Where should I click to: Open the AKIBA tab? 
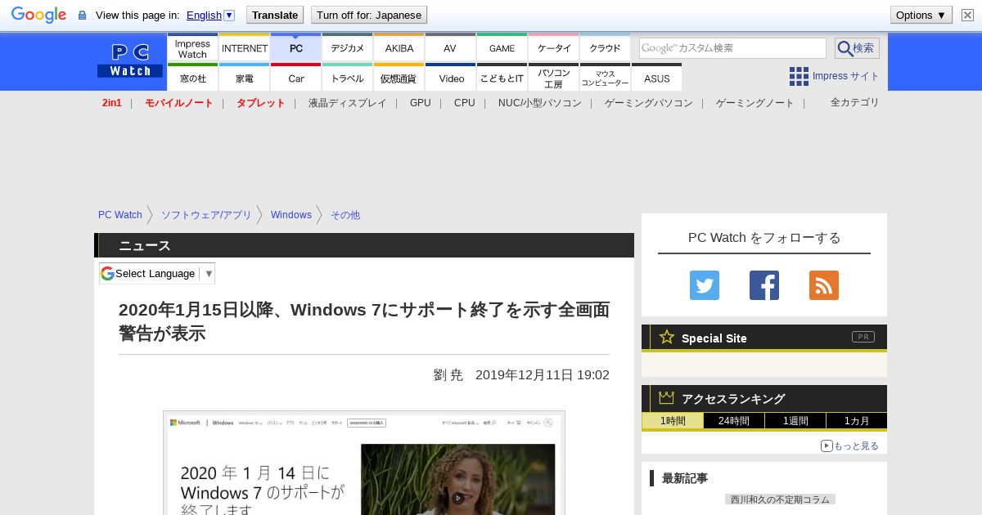pyautogui.click(x=399, y=48)
